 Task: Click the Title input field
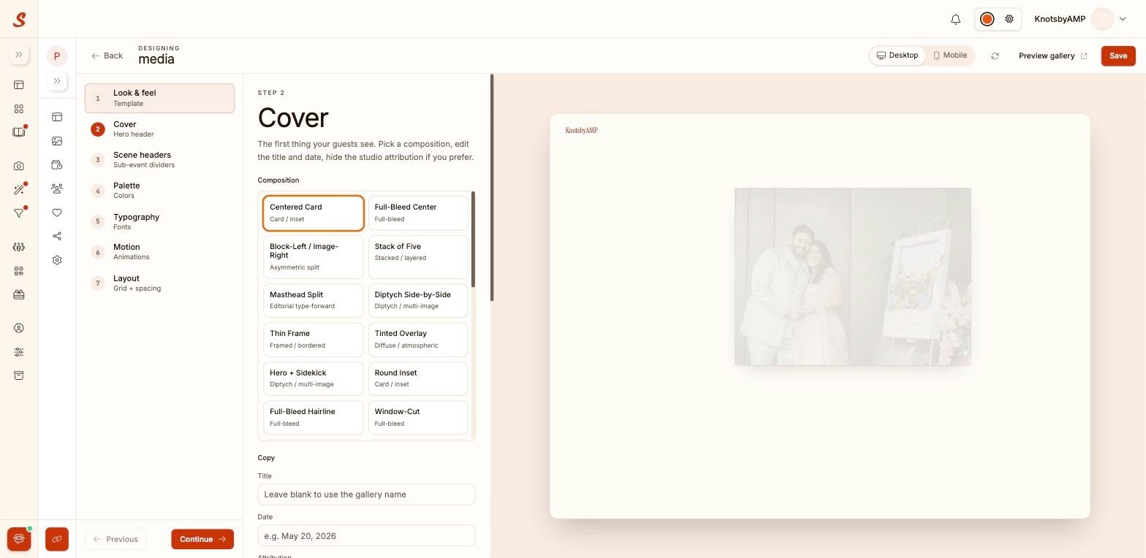click(x=366, y=494)
